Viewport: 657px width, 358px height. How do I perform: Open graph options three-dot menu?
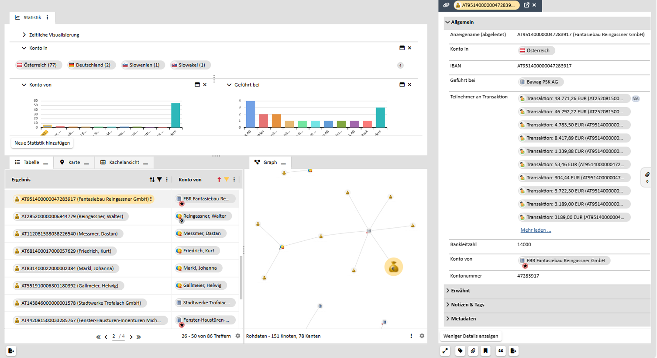tap(411, 336)
